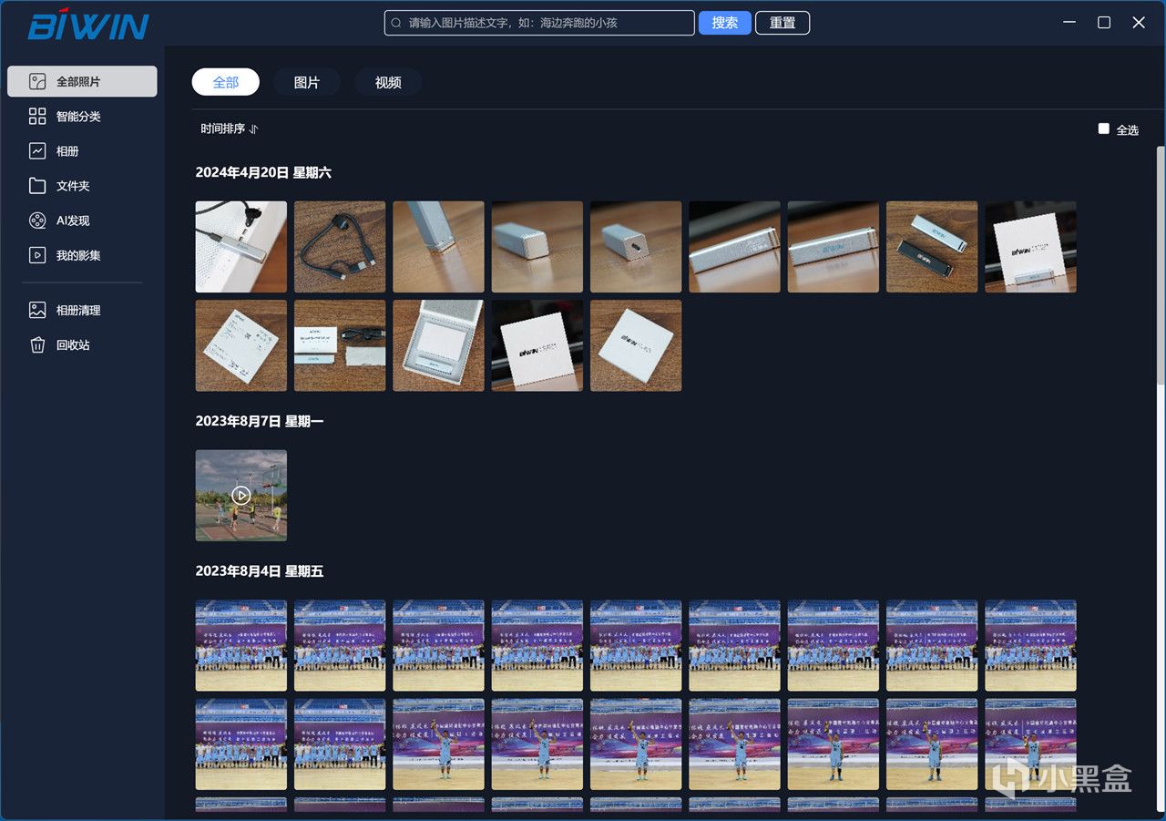This screenshot has width=1166, height=821.
Task: Open first April 20 photo with white cable
Action: coord(240,246)
